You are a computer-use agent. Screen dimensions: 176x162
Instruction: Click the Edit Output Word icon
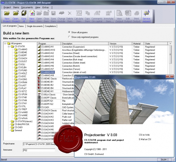point(128,13)
